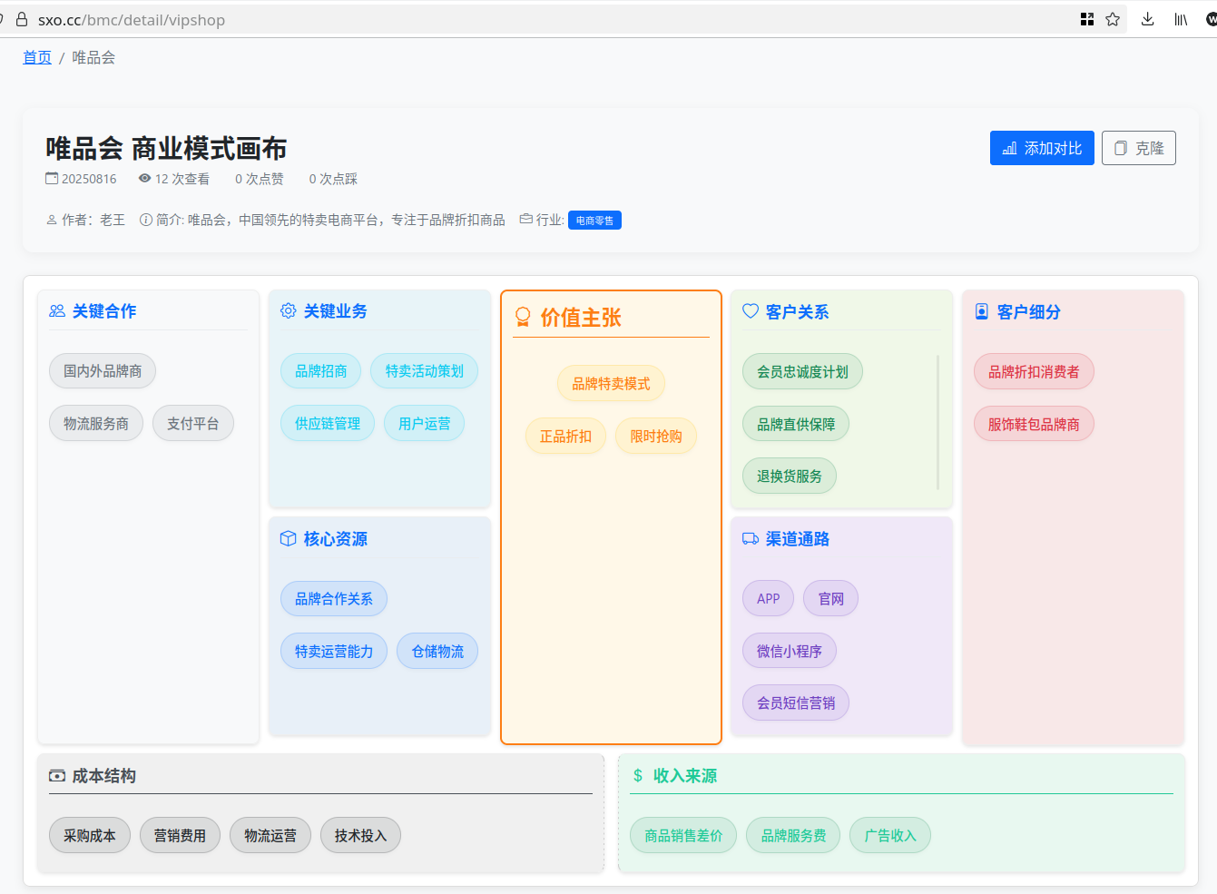
Task: Click the gear icon beside 关键业务
Action: [x=289, y=311]
